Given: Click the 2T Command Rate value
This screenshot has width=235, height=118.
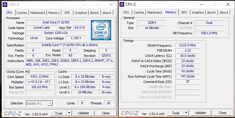Looking at the screenshot, I should tap(188, 82).
